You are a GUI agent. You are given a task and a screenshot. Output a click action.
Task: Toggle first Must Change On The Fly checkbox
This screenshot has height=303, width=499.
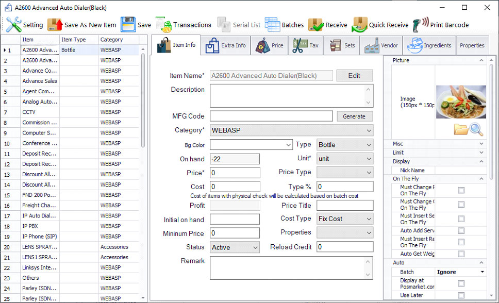[x=461, y=190]
